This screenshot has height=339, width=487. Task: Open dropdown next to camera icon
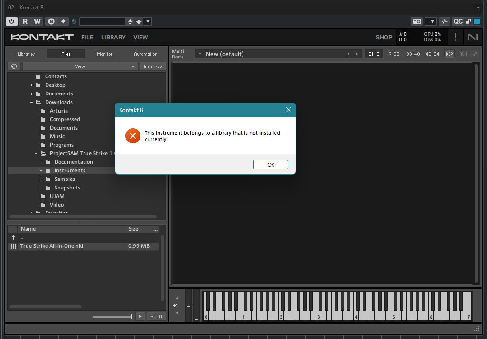[x=432, y=22]
